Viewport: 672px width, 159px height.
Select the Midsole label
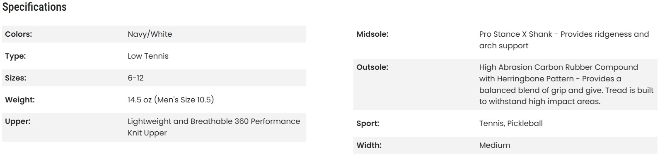(372, 34)
